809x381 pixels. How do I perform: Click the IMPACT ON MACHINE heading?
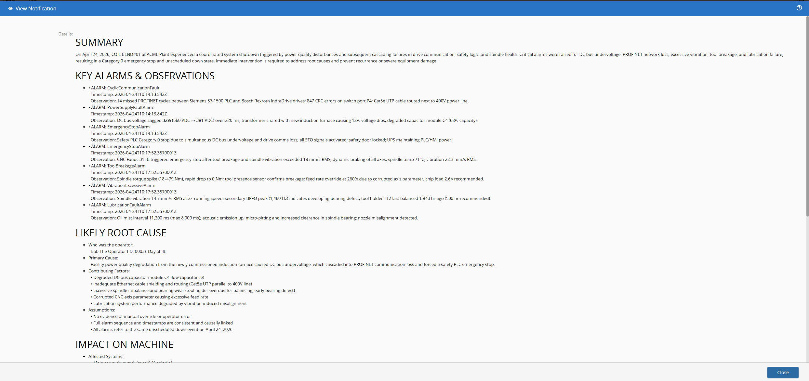pos(124,345)
